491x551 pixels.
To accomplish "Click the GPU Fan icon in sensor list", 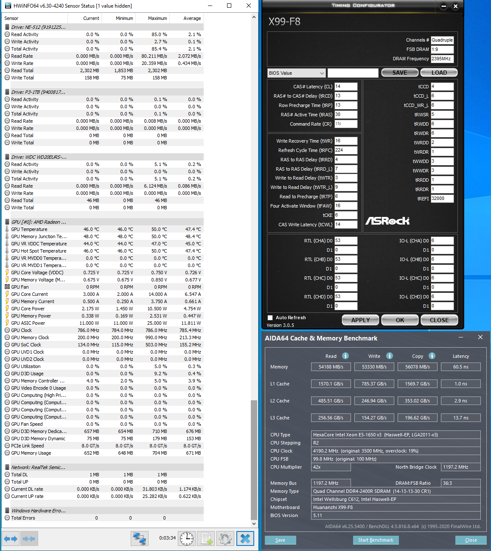I will (x=7, y=287).
